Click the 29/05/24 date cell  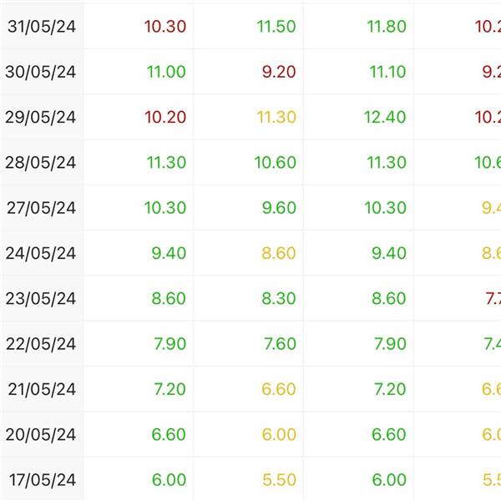tap(42, 117)
